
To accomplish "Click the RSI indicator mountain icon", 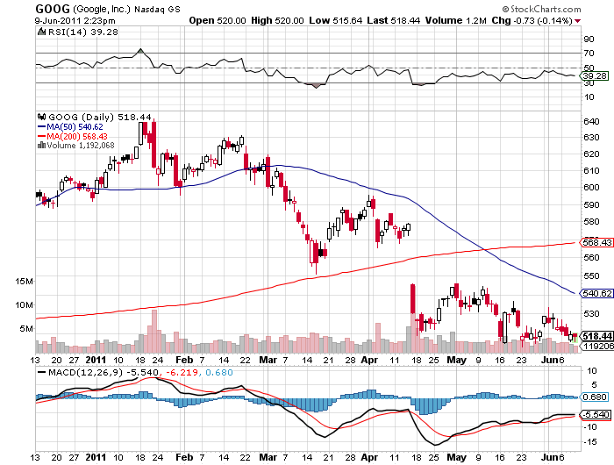I will [41, 32].
